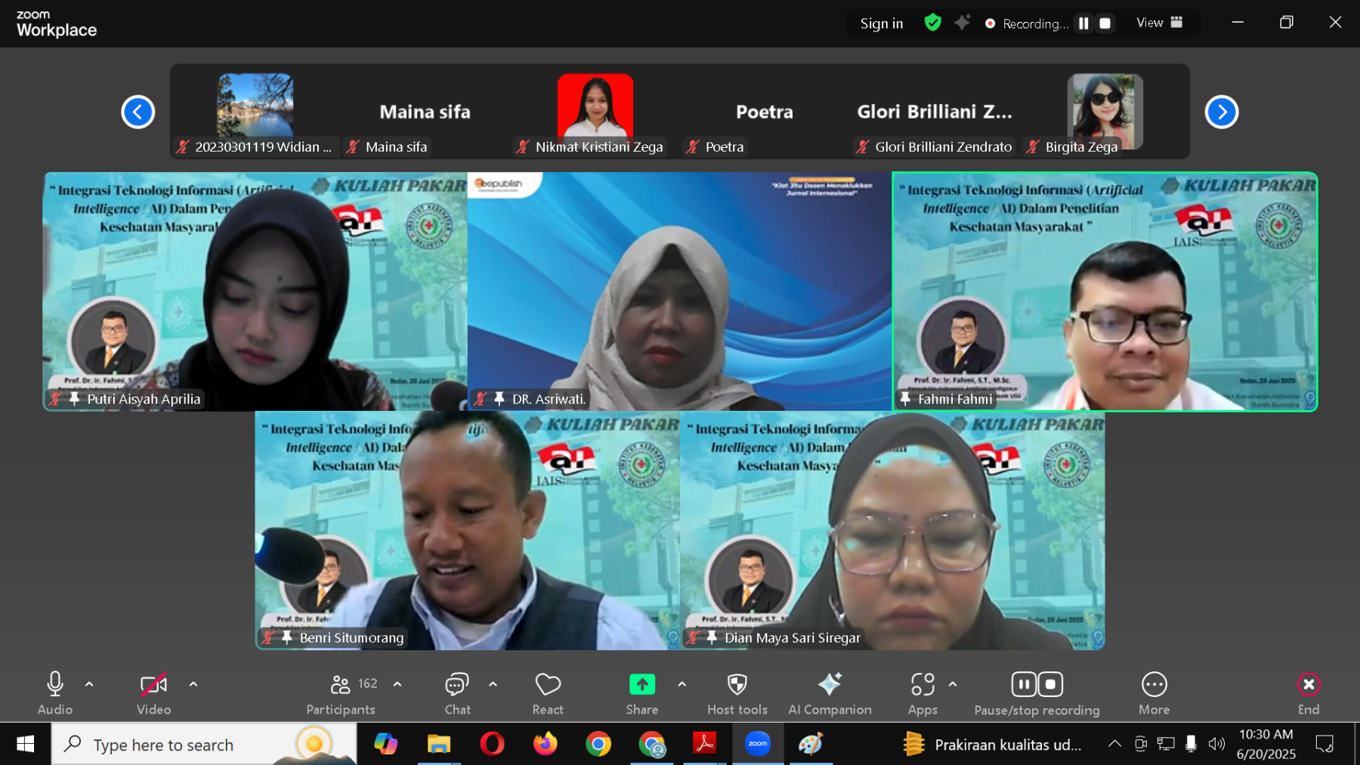The width and height of the screenshot is (1360, 765).
Task: Toggle the Audio microphone mute
Action: coord(55,684)
